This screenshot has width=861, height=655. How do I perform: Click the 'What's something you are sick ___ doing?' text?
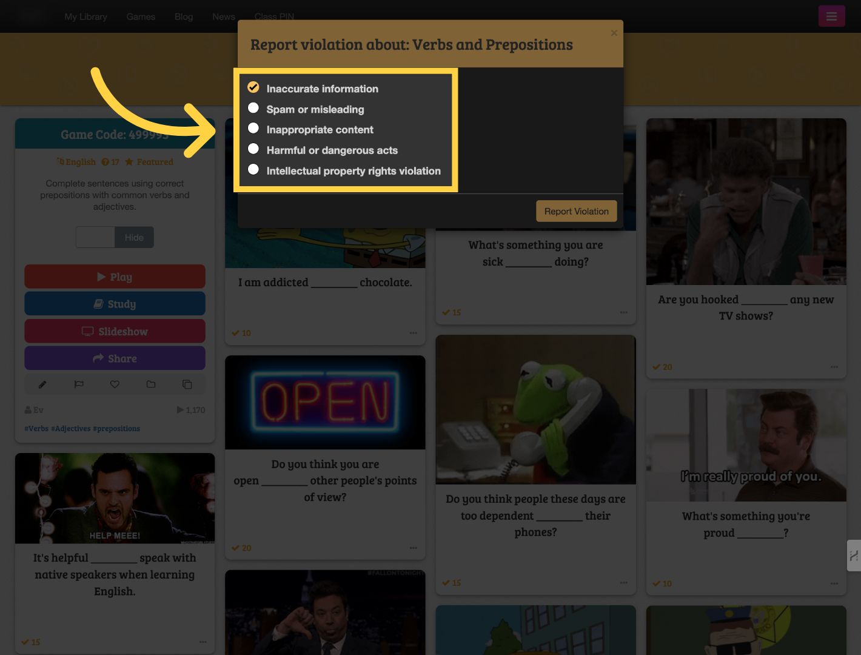click(x=535, y=254)
